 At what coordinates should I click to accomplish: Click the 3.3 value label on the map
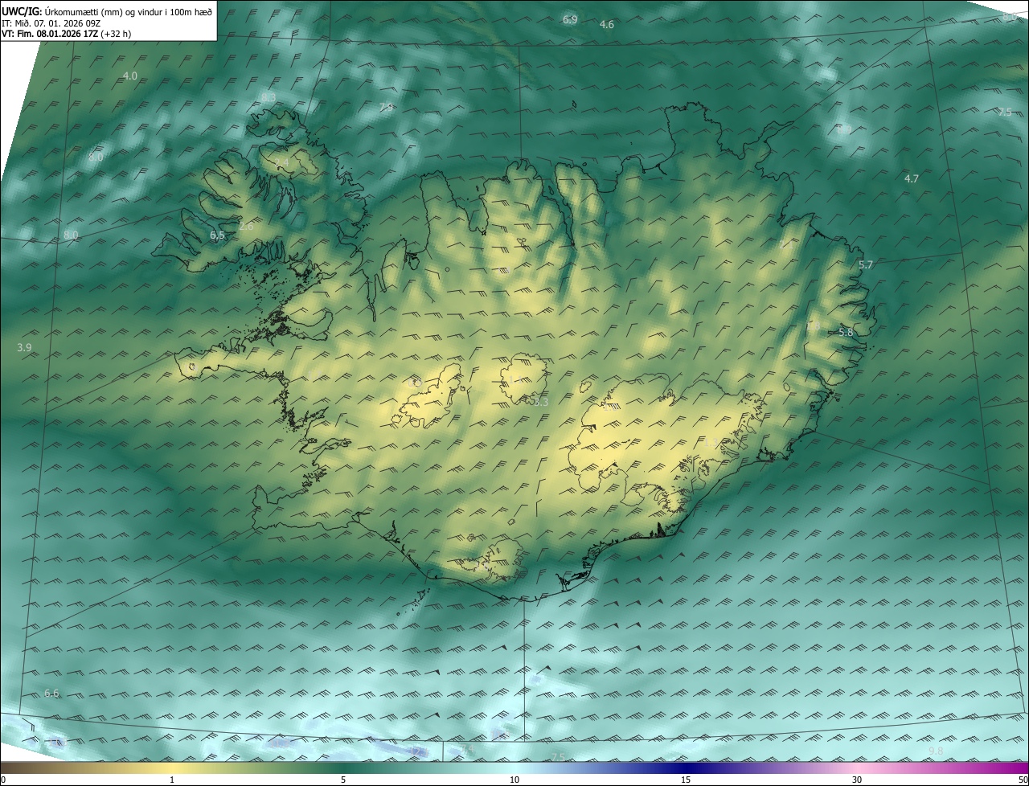tap(541, 402)
